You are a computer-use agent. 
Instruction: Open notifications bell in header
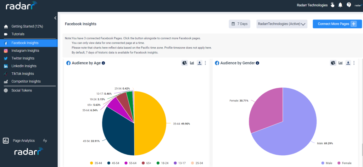(340, 5)
